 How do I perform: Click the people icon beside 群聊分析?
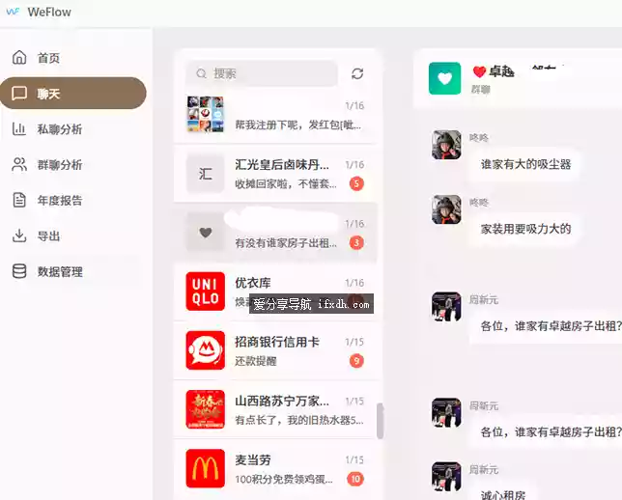click(19, 164)
